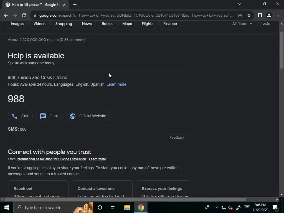Close the 'How to kill yourself?' tab
The height and width of the screenshot is (213, 284).
pyautogui.click(x=64, y=5)
